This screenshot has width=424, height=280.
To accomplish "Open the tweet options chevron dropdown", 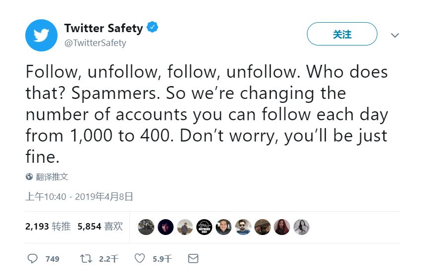I will click(x=395, y=35).
